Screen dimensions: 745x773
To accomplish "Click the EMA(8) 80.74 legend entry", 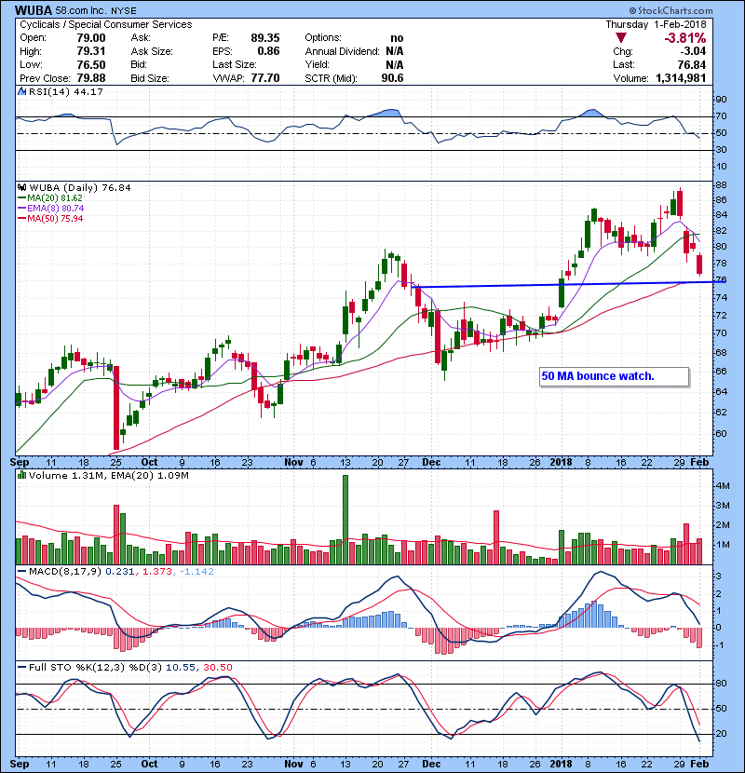I will click(x=51, y=208).
